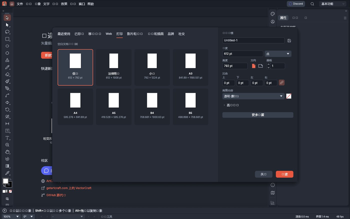This screenshot has height=219, width=350.
Task: Select the Polygon tool
Action: click(7, 53)
